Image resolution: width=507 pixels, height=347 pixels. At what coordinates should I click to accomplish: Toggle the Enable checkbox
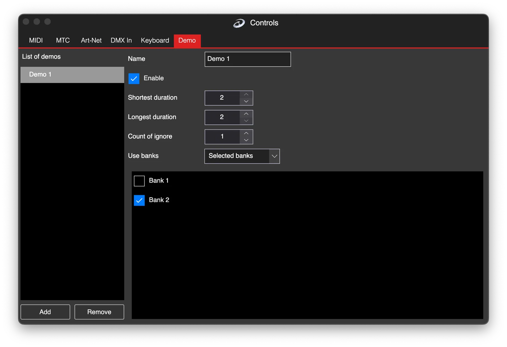[x=134, y=78]
